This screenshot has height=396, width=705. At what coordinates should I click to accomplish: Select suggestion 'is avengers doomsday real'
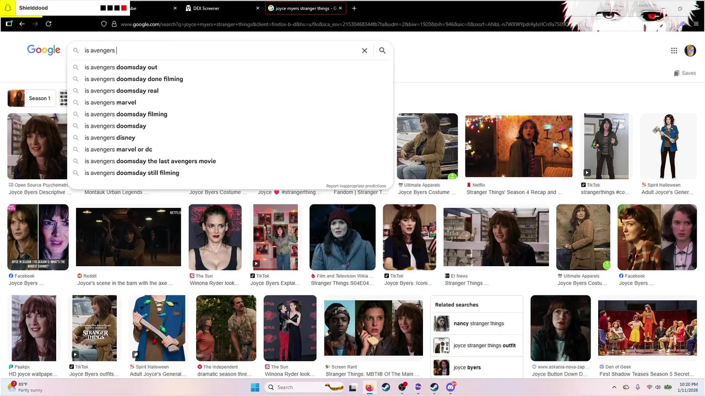click(x=230, y=91)
